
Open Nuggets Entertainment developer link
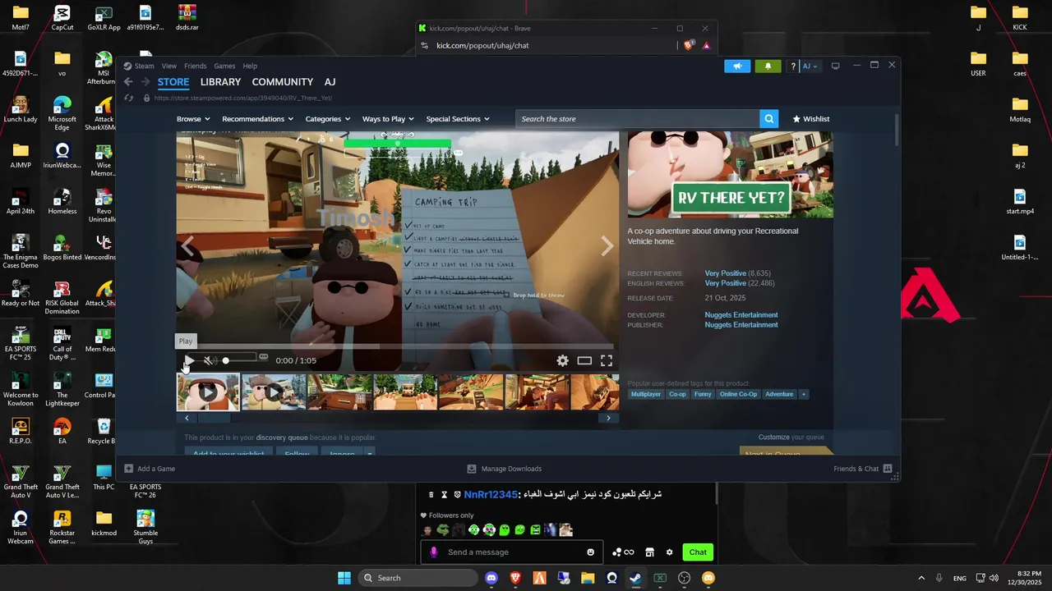(x=741, y=315)
